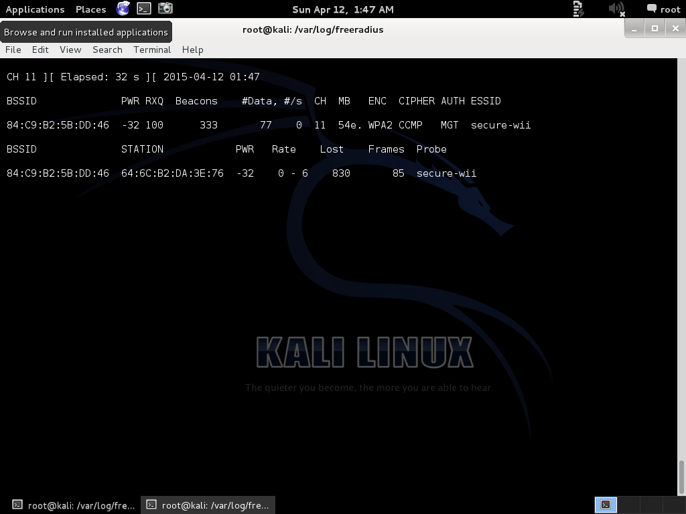Open the View menu
This screenshot has height=514, width=686.
pos(70,50)
